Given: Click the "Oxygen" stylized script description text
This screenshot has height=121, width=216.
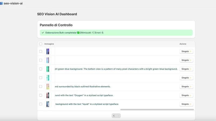Looking at the screenshot, I should pos(84,95).
